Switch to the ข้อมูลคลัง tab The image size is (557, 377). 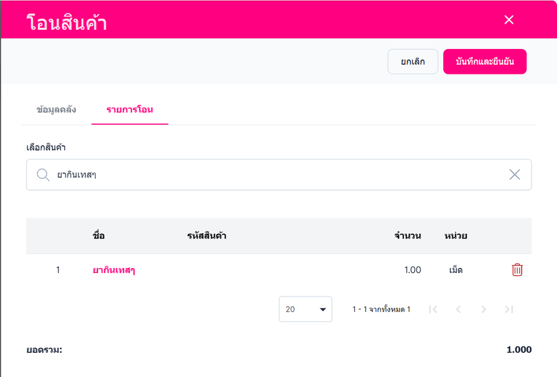tap(56, 110)
